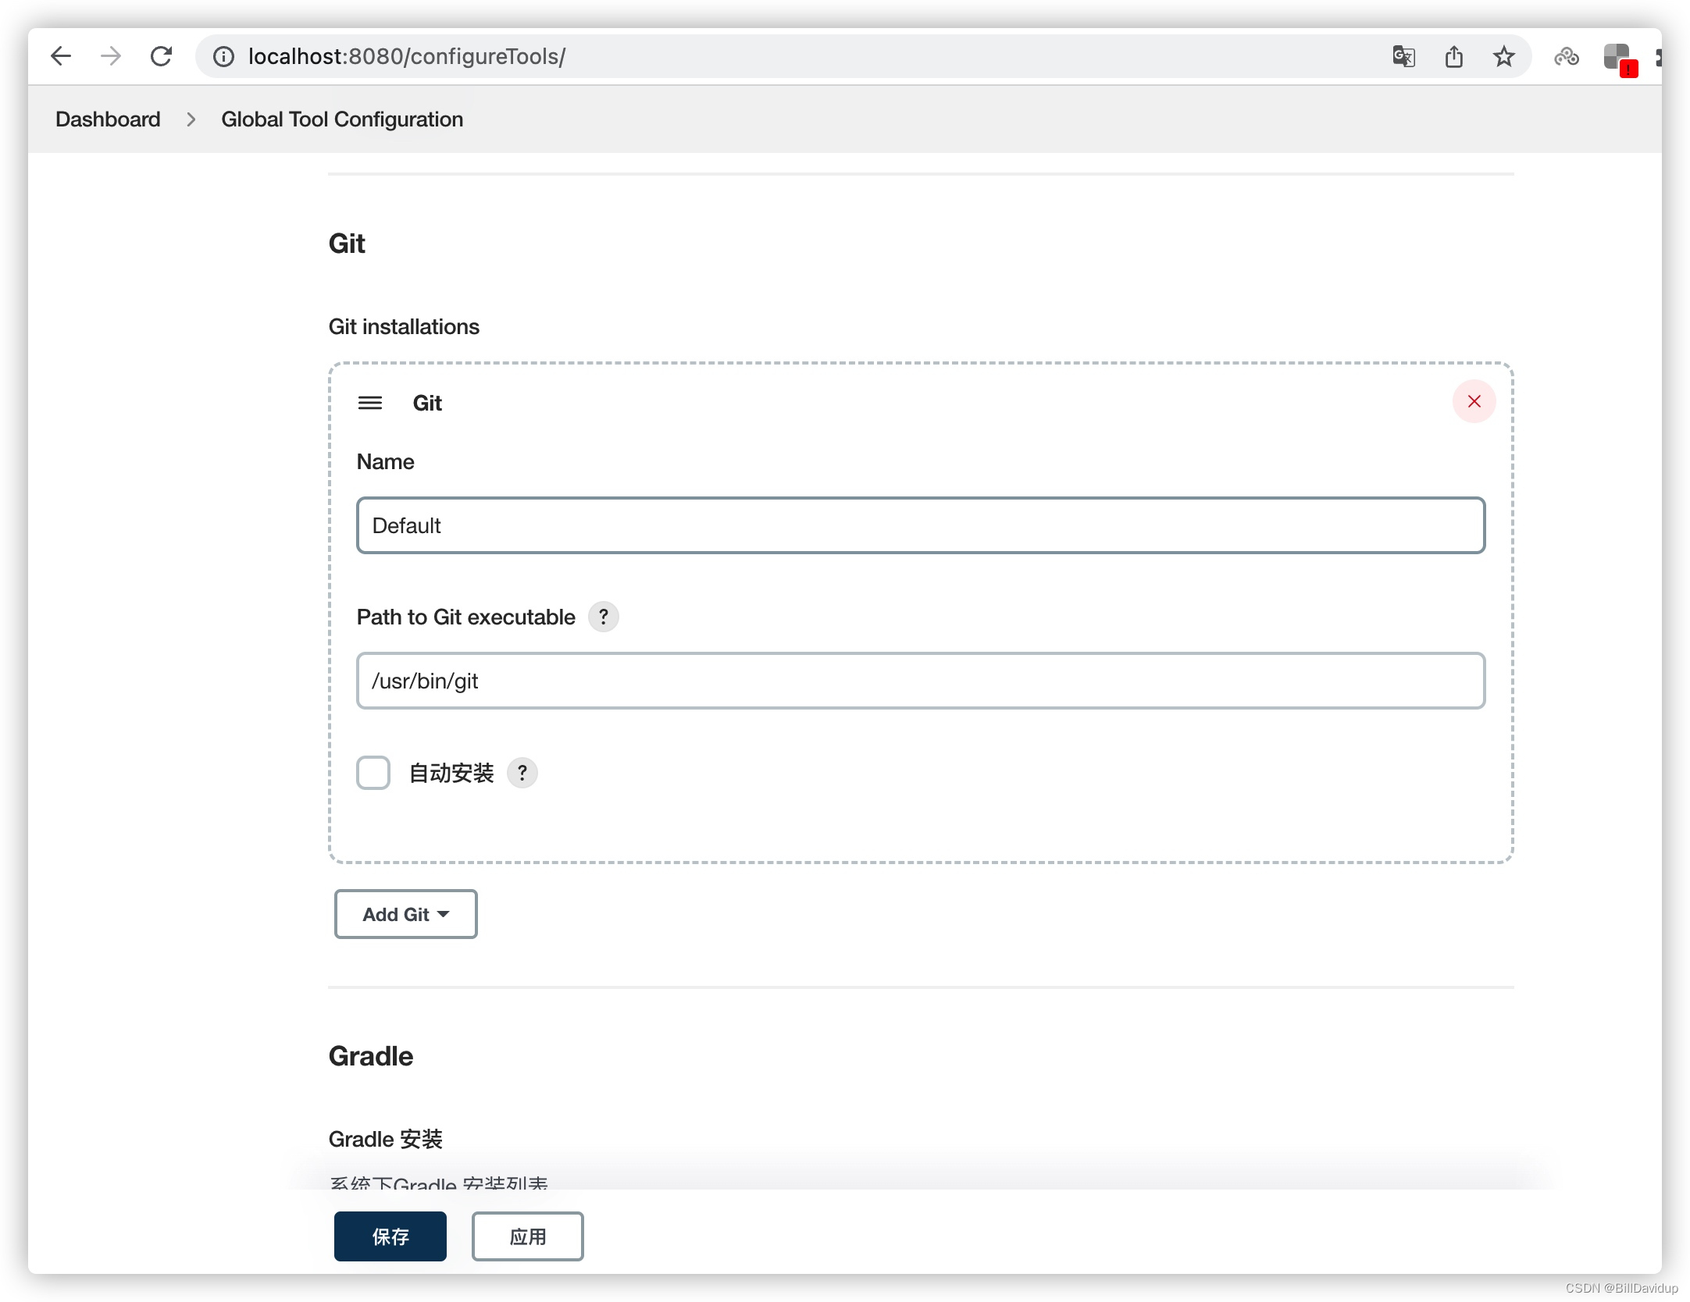Screen dimensions: 1690x1302
Task: Open Global Tool Configuration breadcrumb
Action: point(342,119)
